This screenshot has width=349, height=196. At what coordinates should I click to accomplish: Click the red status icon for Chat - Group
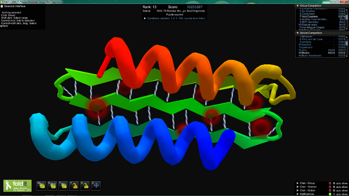coord(330,183)
